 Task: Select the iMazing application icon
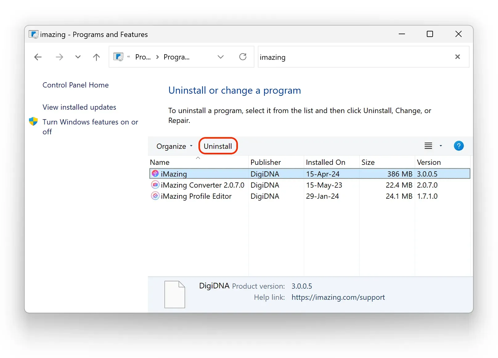click(155, 173)
